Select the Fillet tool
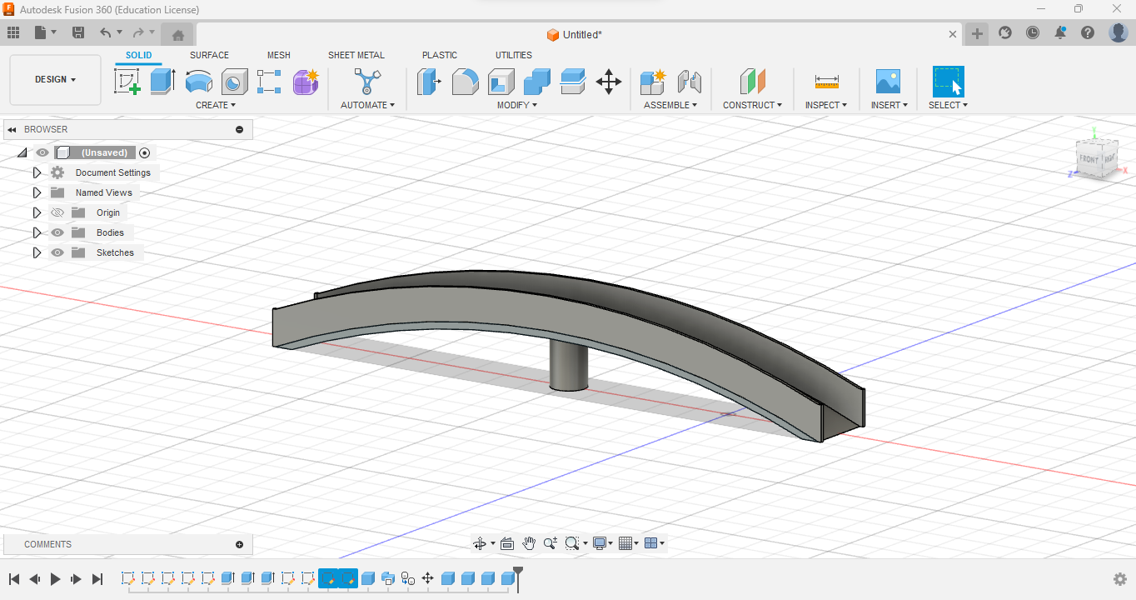This screenshot has height=600, width=1136. click(x=465, y=82)
